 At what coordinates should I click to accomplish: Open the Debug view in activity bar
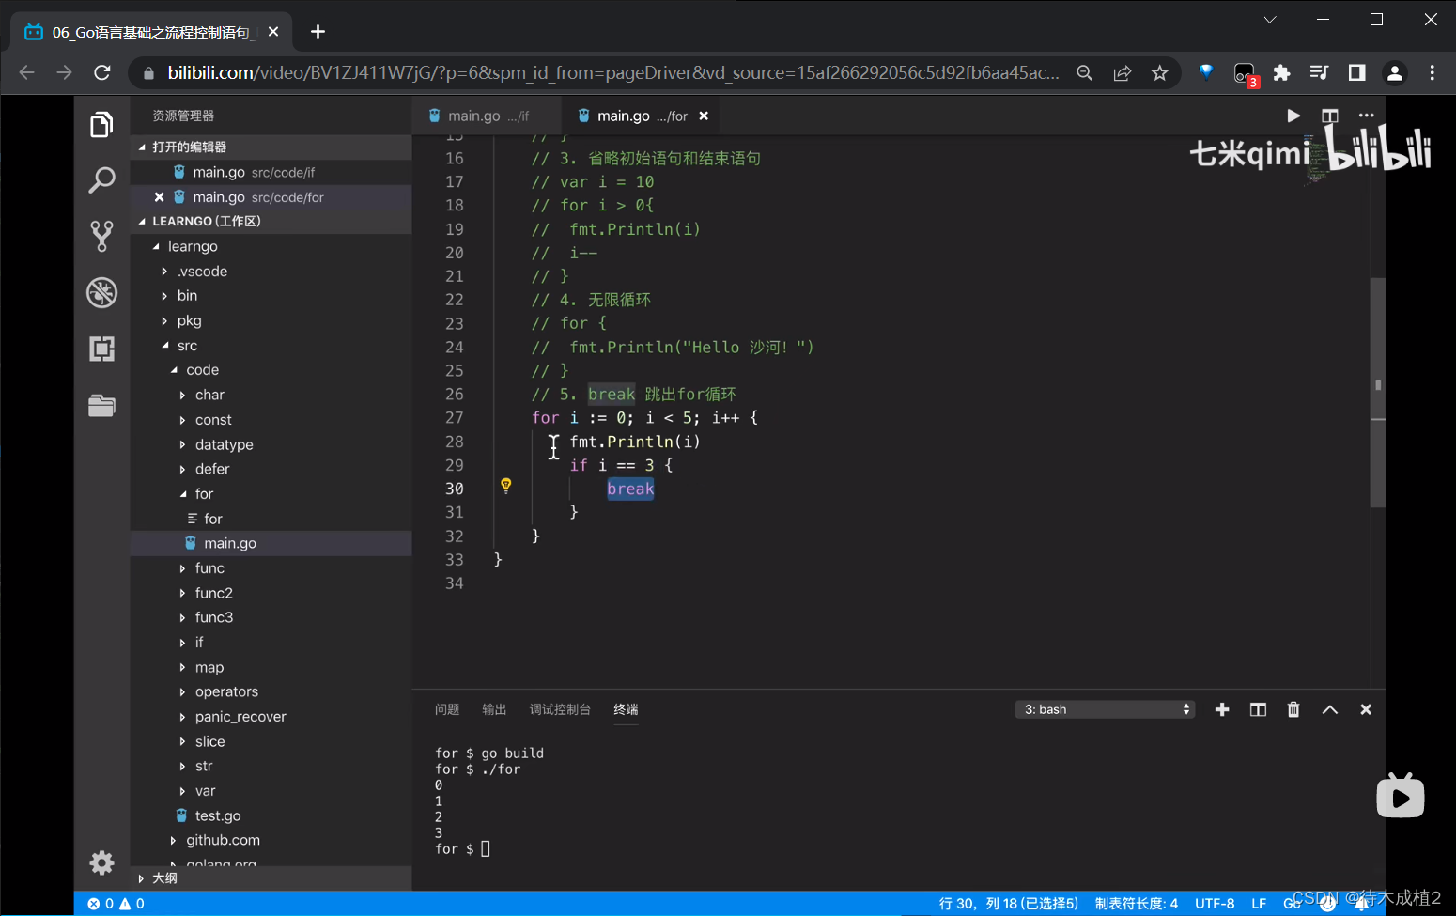101,292
